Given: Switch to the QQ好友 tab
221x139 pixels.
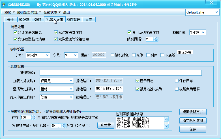Looking at the screenshot, I should 24,19.
